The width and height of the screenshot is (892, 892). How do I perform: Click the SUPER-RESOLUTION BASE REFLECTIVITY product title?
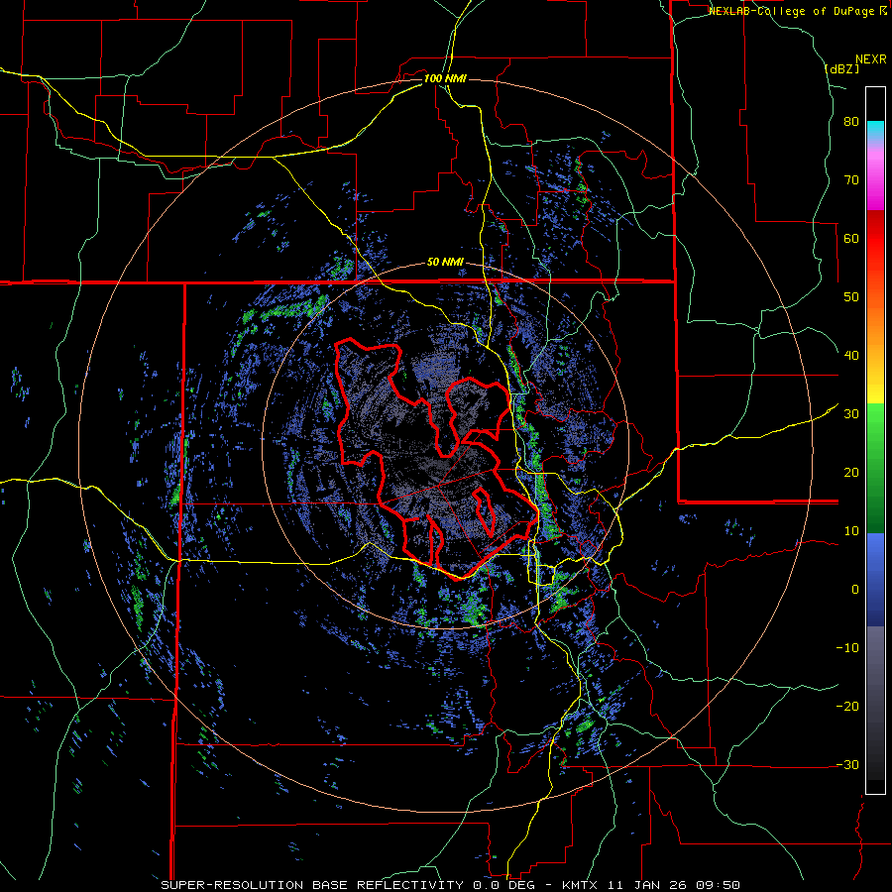click(x=312, y=885)
